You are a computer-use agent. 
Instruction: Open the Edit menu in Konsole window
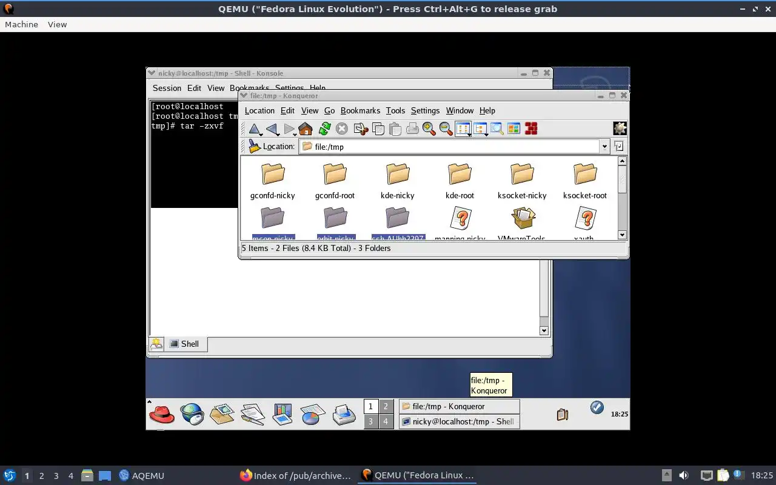[194, 88]
